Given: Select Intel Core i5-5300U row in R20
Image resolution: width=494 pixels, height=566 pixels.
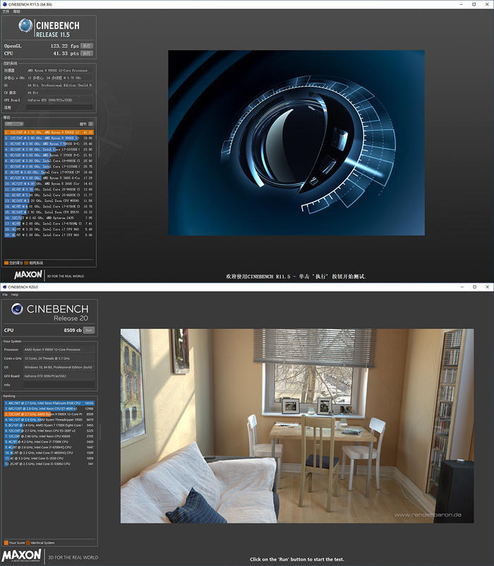Looking at the screenshot, I should pos(49,464).
